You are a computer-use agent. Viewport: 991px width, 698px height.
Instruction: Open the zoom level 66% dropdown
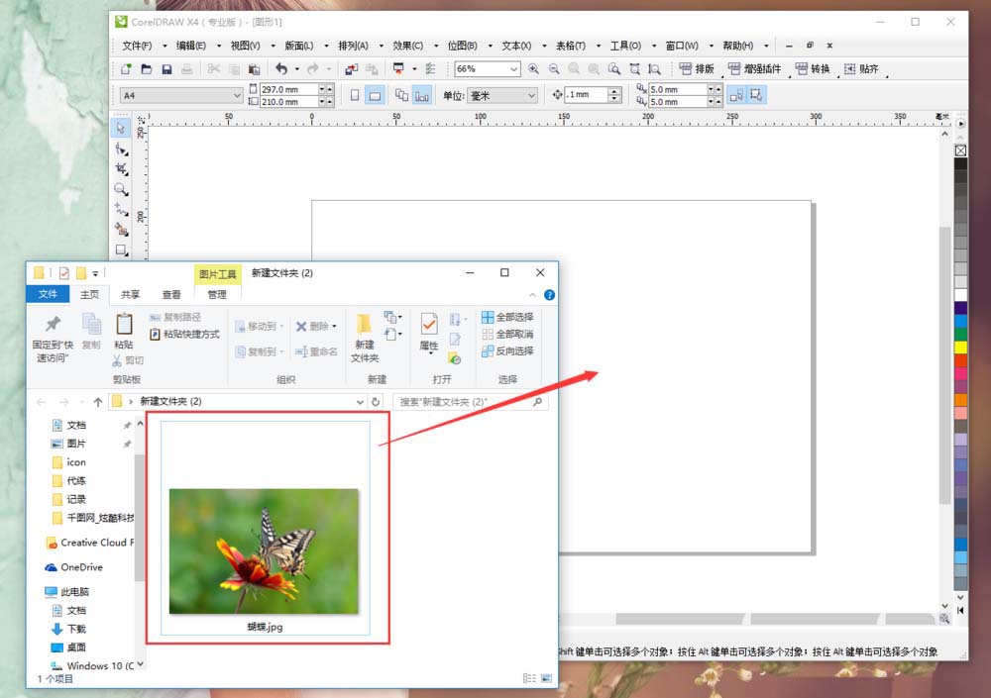[514, 69]
